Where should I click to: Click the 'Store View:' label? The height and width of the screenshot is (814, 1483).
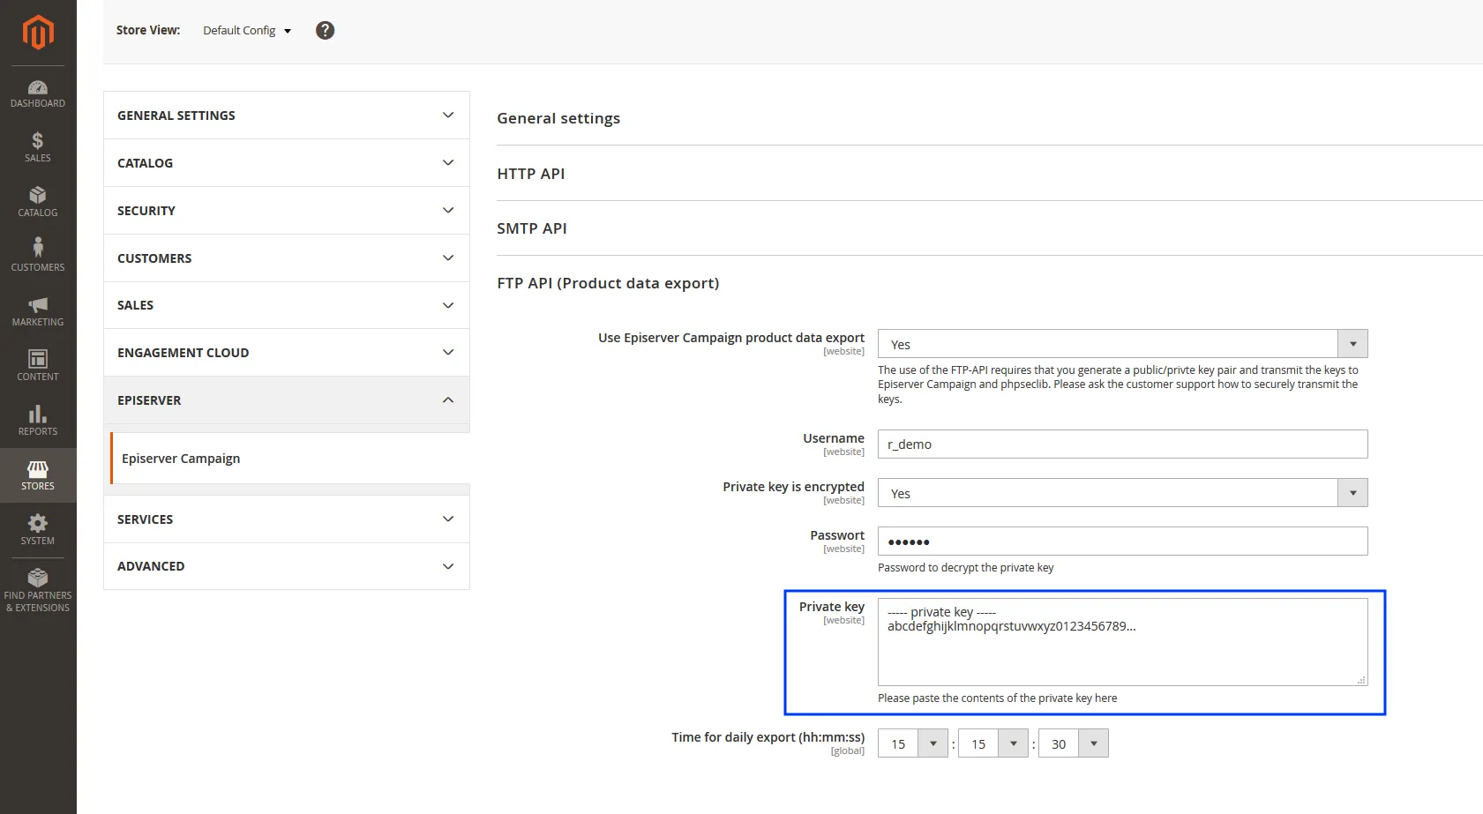click(x=148, y=30)
